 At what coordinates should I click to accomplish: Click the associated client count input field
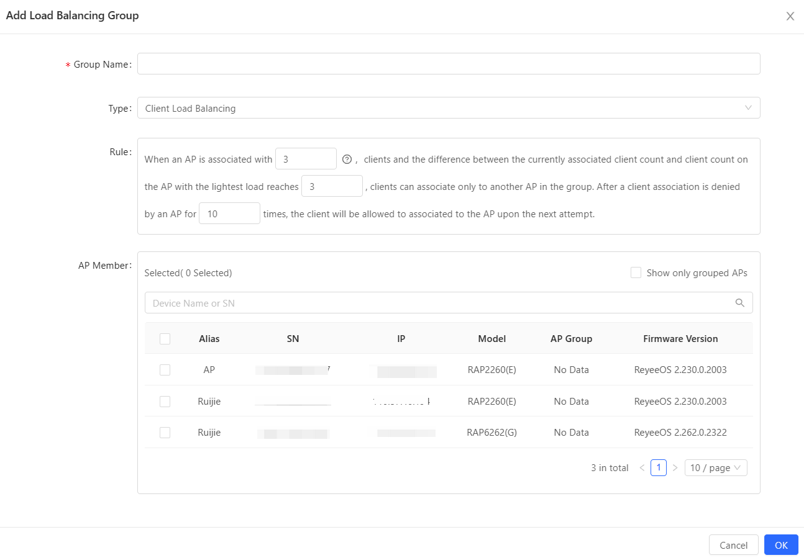[305, 159]
